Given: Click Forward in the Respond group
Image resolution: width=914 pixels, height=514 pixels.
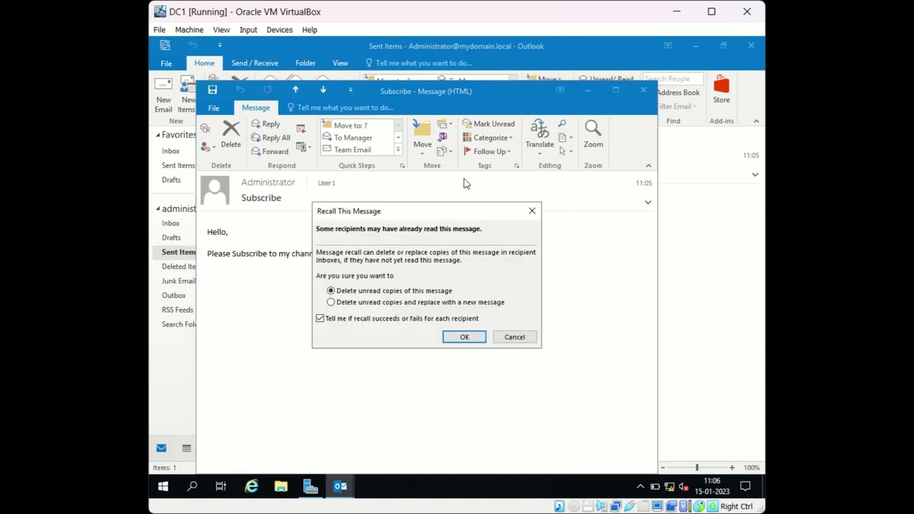Looking at the screenshot, I should [x=270, y=151].
